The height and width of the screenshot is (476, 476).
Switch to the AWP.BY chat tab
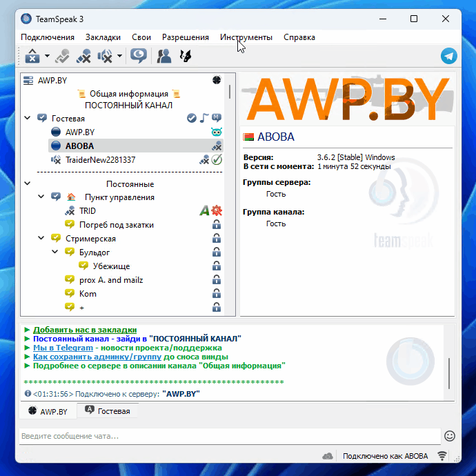pos(48,411)
